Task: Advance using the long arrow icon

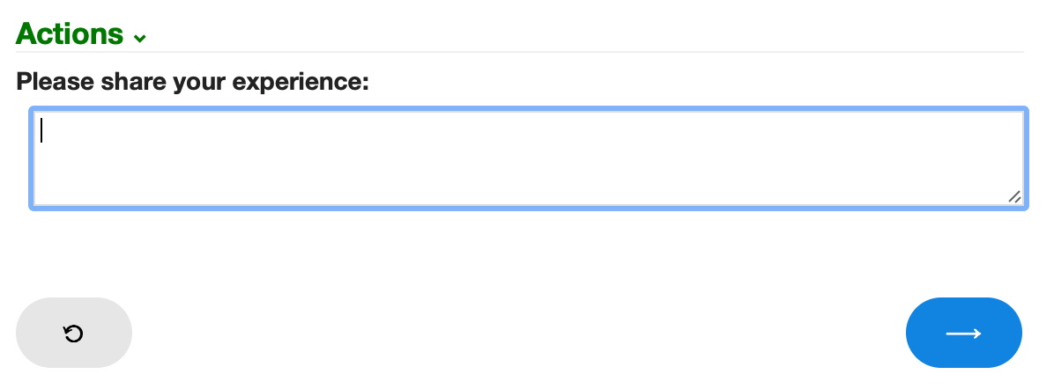Action: tap(964, 334)
